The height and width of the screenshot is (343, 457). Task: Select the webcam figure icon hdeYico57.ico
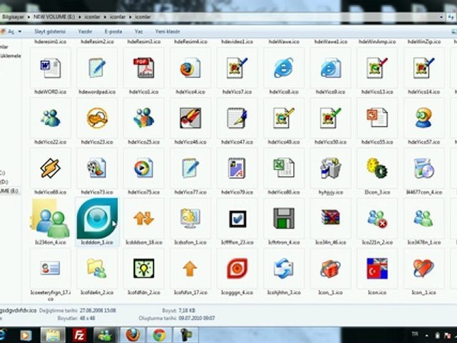(424, 118)
